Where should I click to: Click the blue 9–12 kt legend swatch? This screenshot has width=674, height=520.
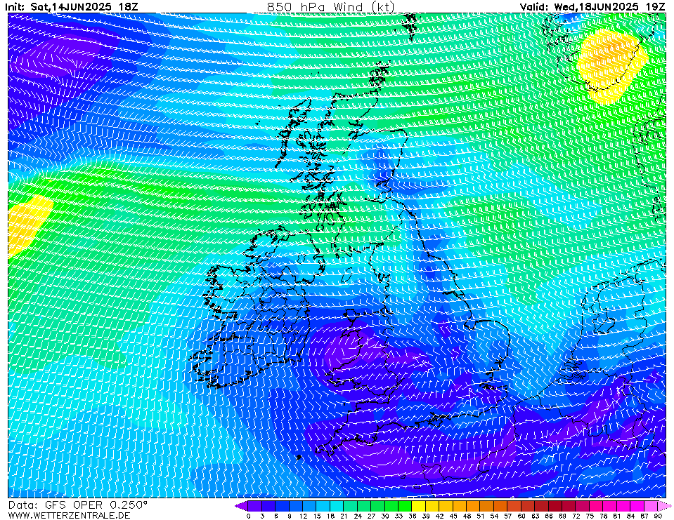[x=296, y=506]
